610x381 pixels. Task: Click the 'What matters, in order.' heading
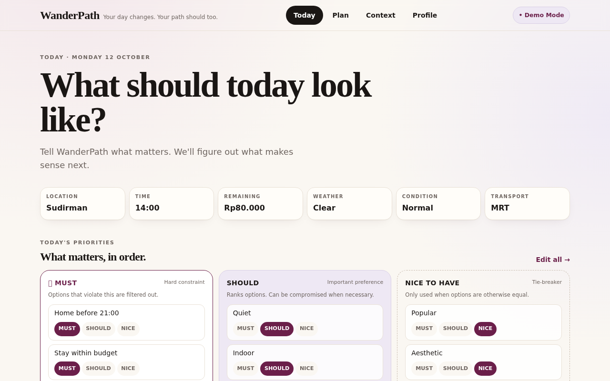(93, 257)
